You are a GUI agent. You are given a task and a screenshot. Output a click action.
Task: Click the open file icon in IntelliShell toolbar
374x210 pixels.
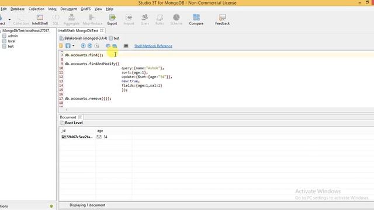61,45
